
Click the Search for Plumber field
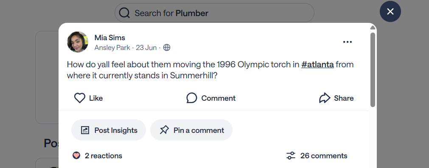214,13
